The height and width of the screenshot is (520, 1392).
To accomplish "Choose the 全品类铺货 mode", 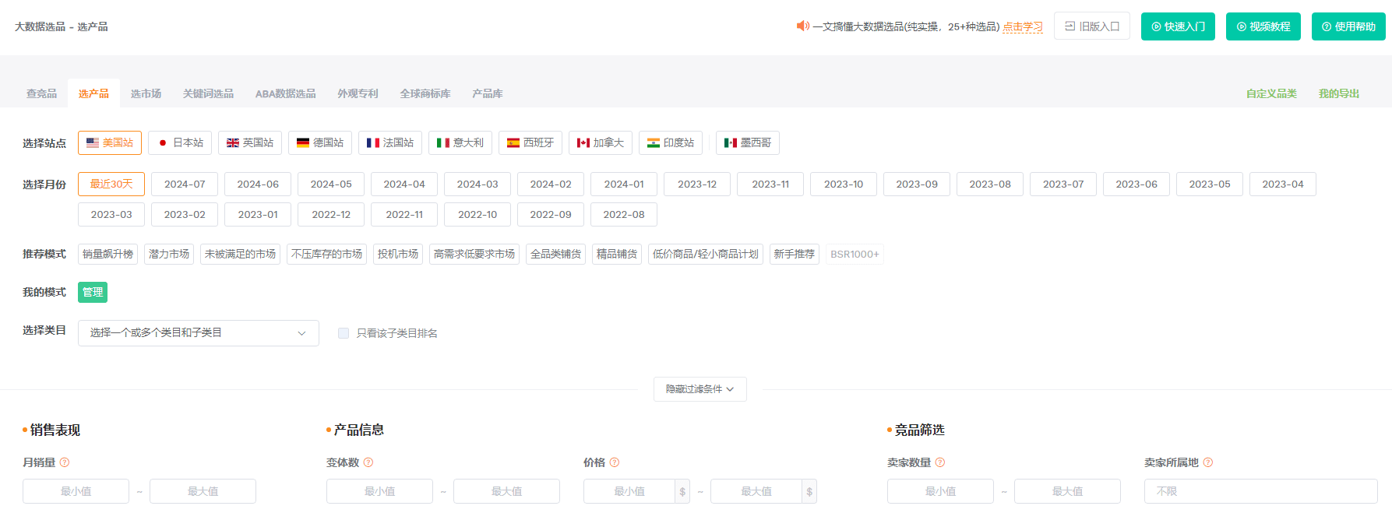I will pyautogui.click(x=555, y=255).
